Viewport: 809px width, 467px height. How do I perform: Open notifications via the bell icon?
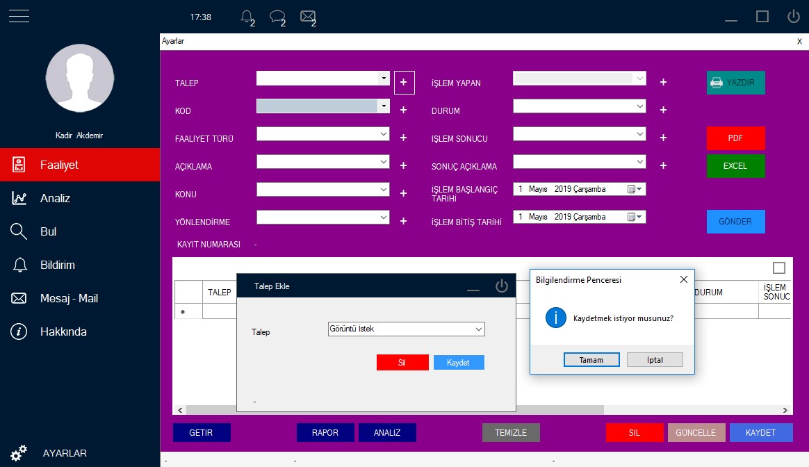247,17
